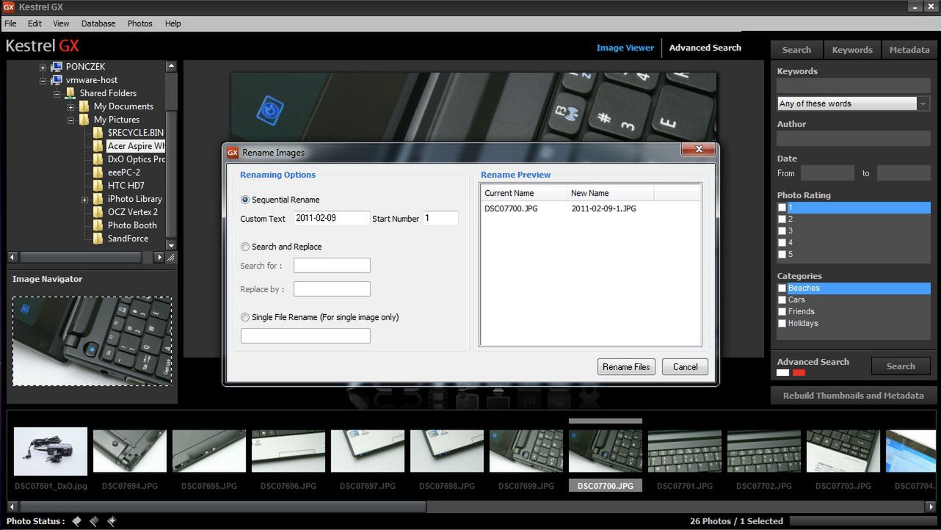The image size is (941, 530).
Task: Open the File menu
Action: point(10,23)
